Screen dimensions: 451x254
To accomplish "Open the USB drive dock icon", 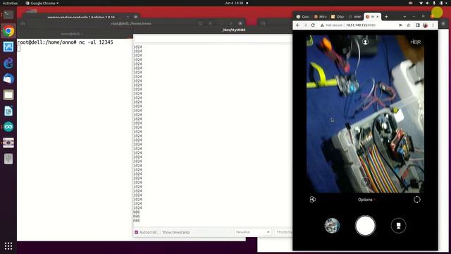I will pos(8,159).
